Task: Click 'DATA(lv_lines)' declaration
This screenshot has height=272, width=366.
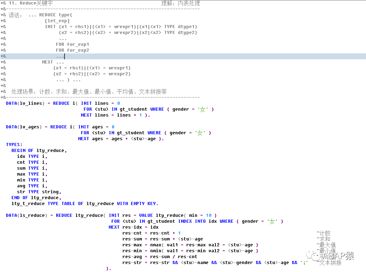Action: 25,103
